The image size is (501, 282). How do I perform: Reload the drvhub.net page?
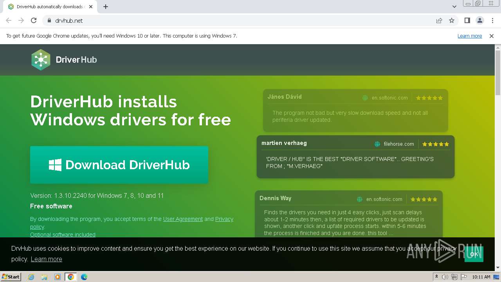(x=34, y=21)
